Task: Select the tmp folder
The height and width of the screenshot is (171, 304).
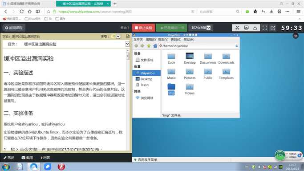Action: (171, 89)
